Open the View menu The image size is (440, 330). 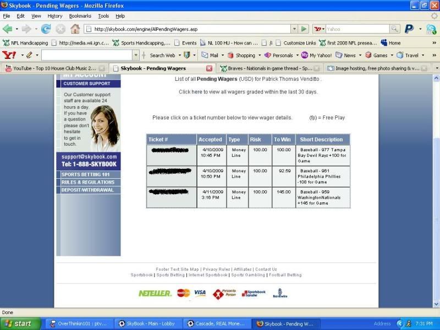[36, 16]
